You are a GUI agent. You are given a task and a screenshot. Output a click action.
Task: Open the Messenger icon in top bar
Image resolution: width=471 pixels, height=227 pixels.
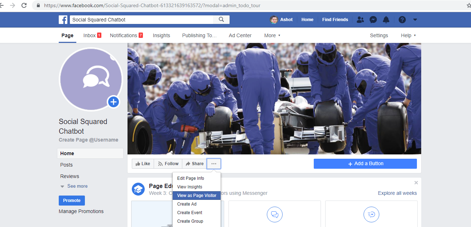pyautogui.click(x=373, y=20)
